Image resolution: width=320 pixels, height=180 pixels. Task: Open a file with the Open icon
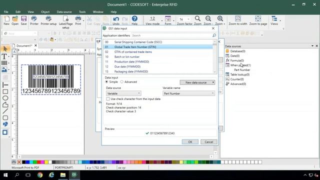point(15,20)
